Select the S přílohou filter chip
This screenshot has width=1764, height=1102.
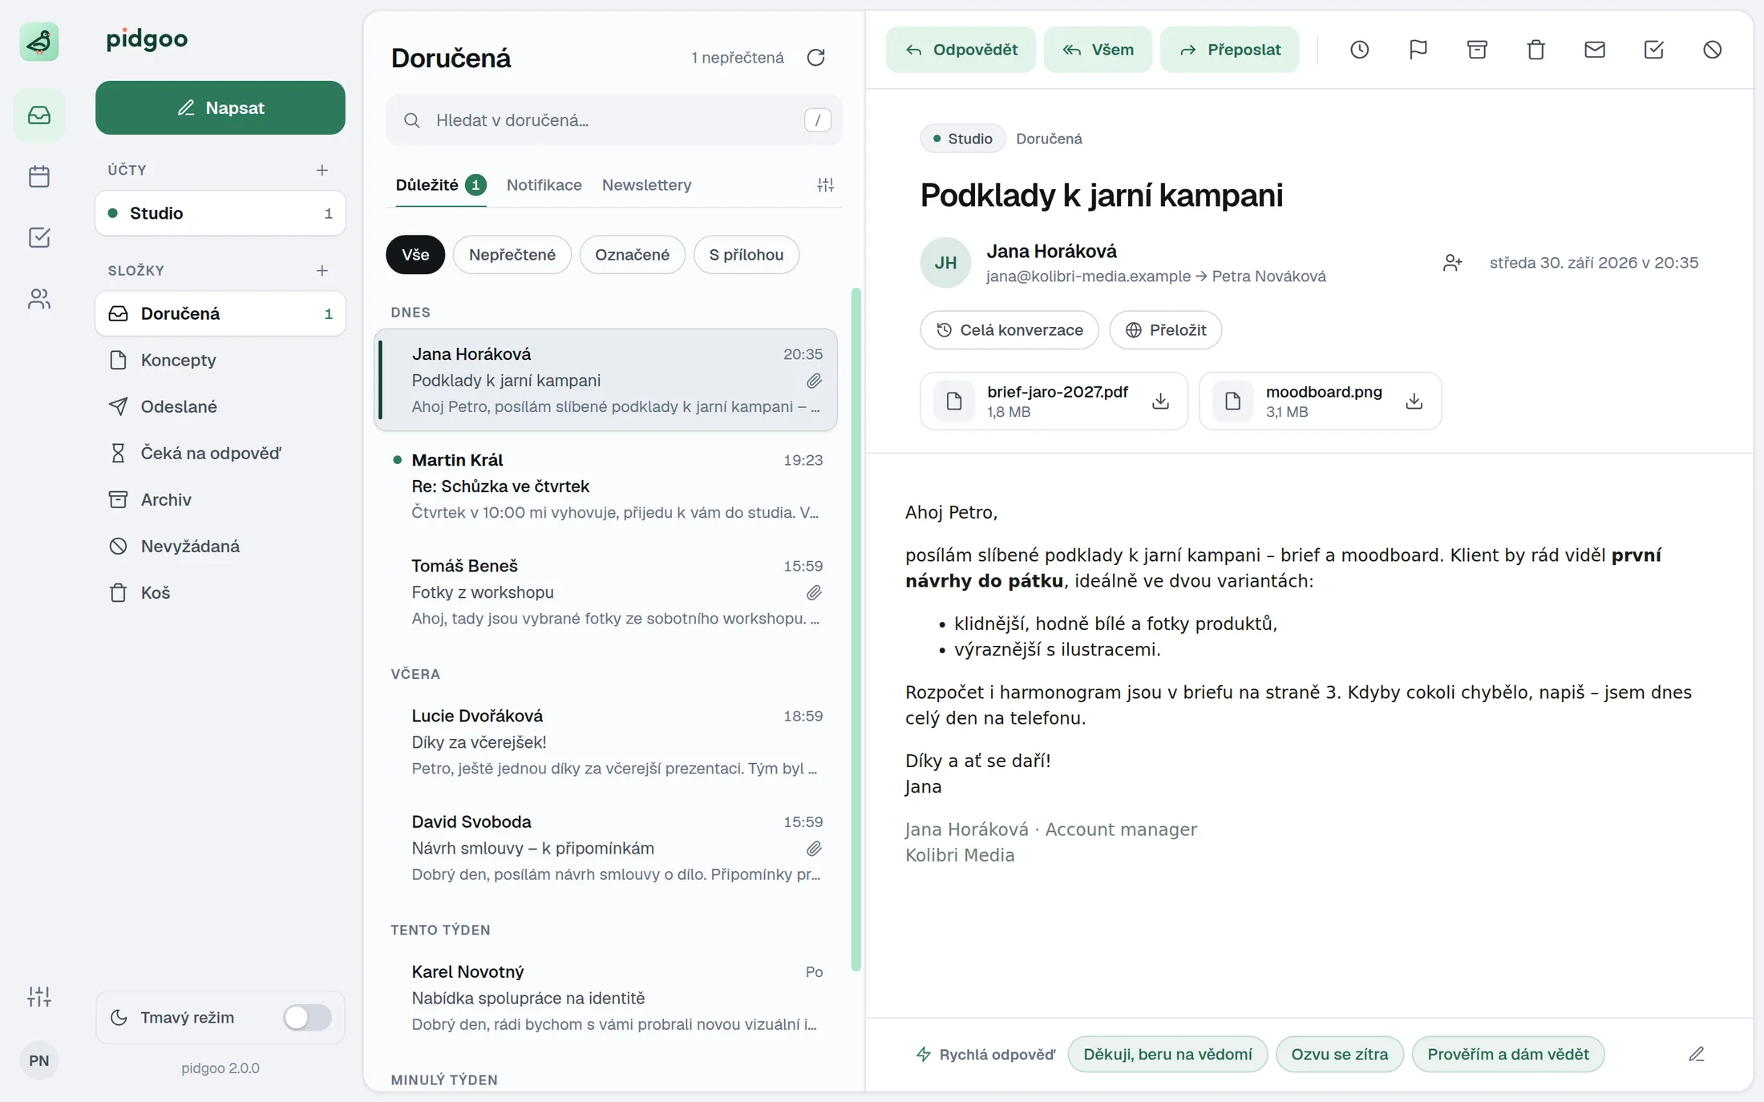tap(746, 255)
